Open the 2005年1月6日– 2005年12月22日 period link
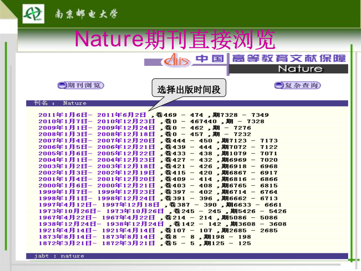Screen dimensions: 361x271 click(x=97, y=153)
